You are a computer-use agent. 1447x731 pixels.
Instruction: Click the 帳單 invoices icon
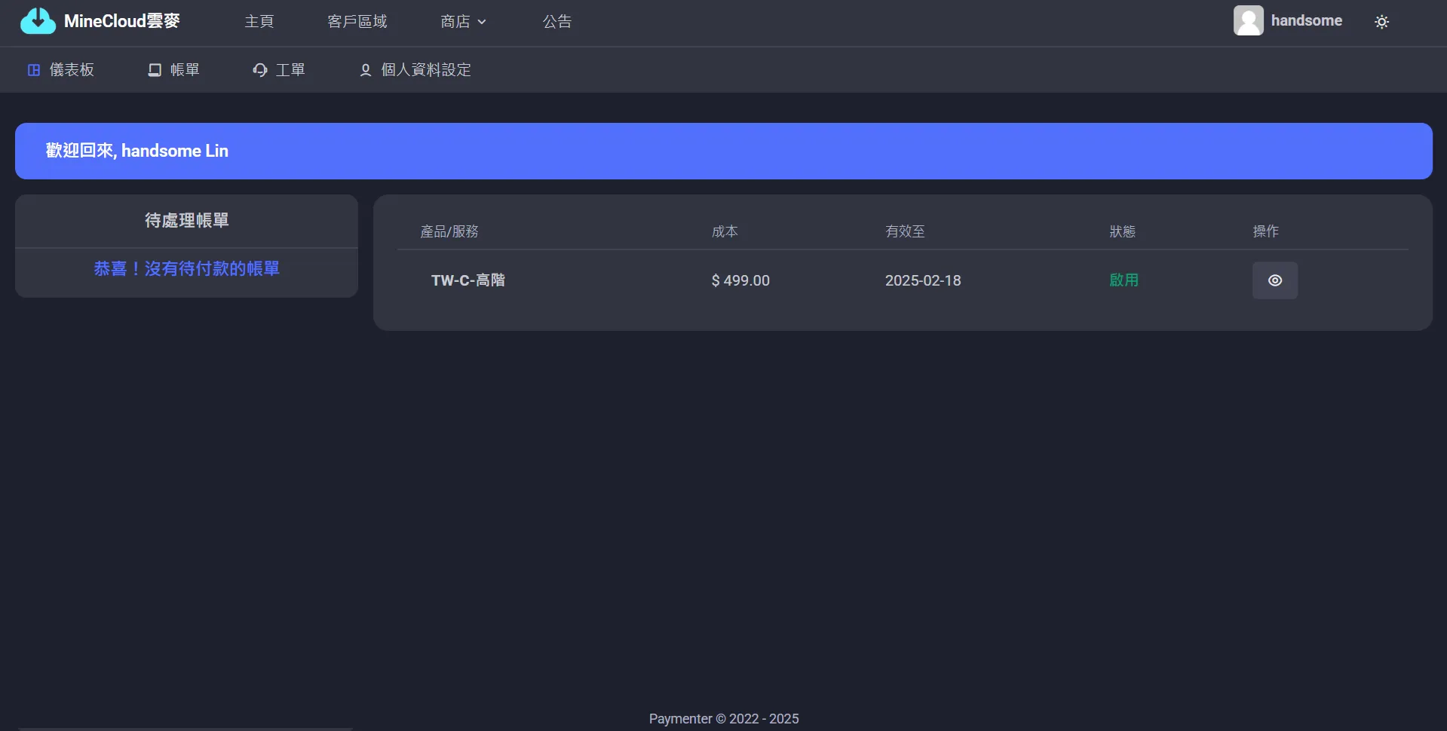click(x=155, y=70)
